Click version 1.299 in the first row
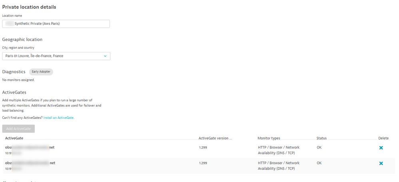 click(x=203, y=148)
